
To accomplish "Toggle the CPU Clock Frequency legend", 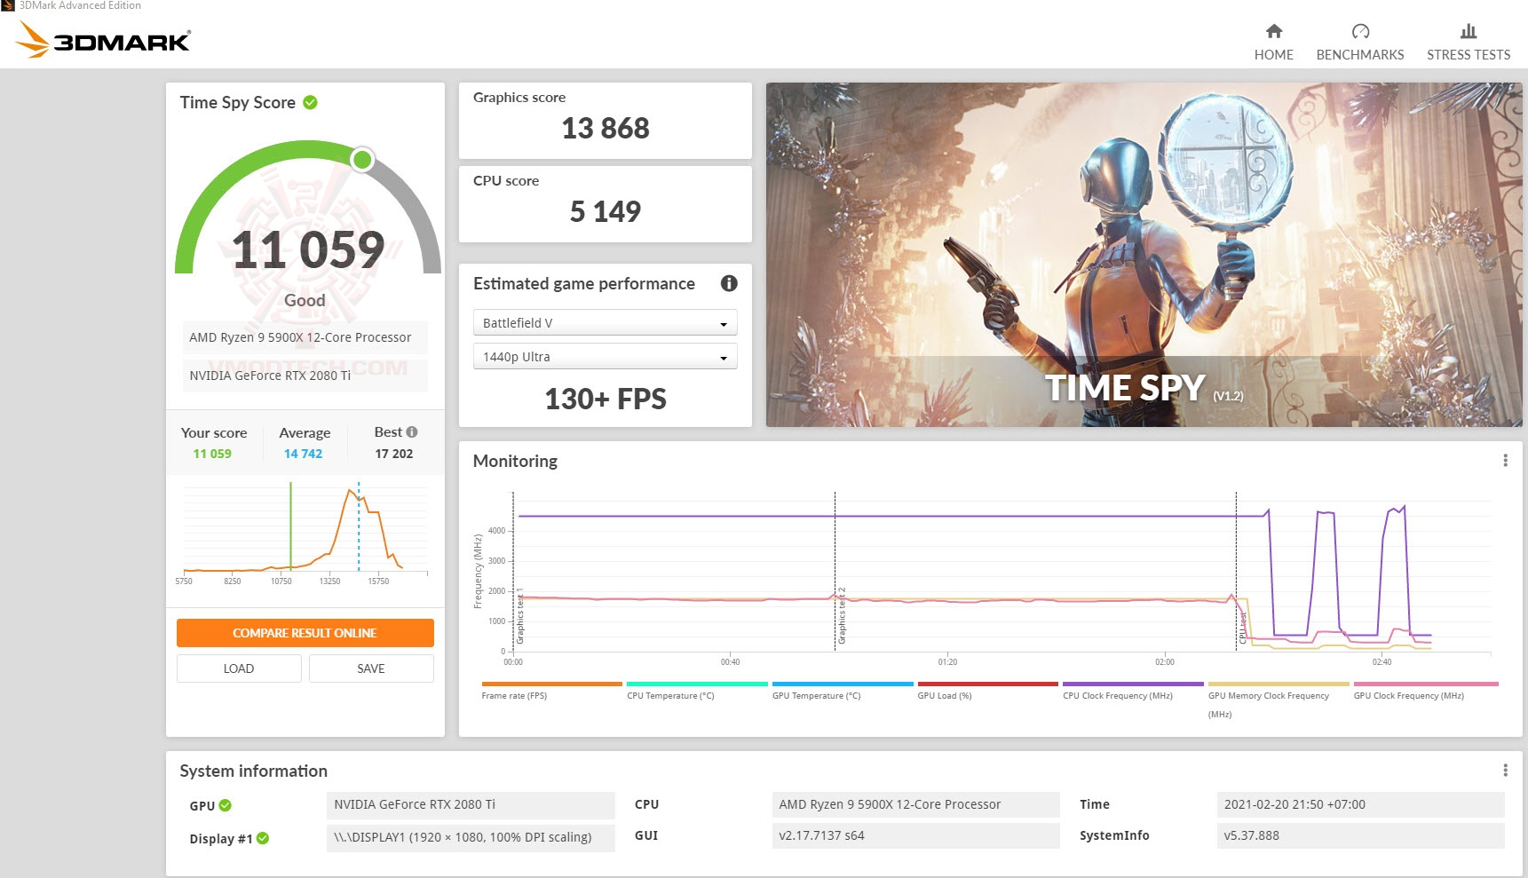I will 1133,691.
